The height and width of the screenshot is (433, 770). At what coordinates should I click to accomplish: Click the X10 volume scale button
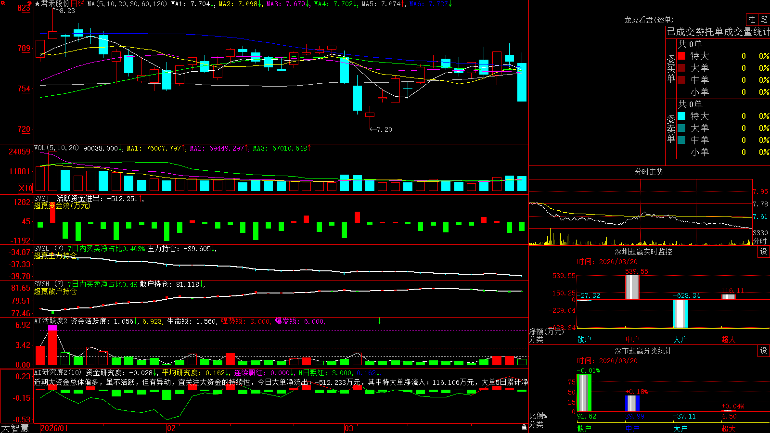26,188
